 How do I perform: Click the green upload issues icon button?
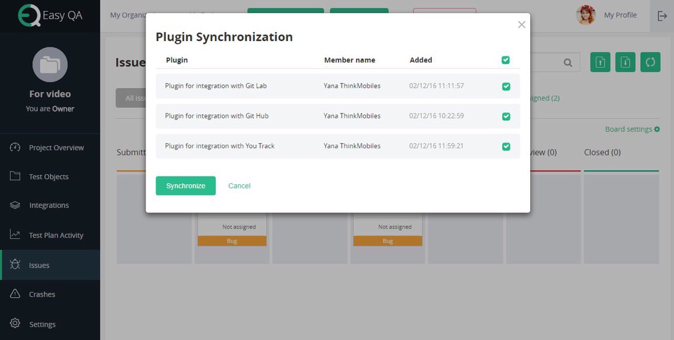click(x=600, y=62)
